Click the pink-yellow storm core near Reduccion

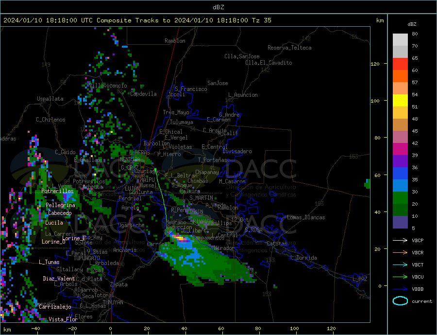[x=180, y=238]
